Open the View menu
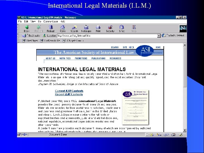 pyautogui.click(x=33, y=22)
